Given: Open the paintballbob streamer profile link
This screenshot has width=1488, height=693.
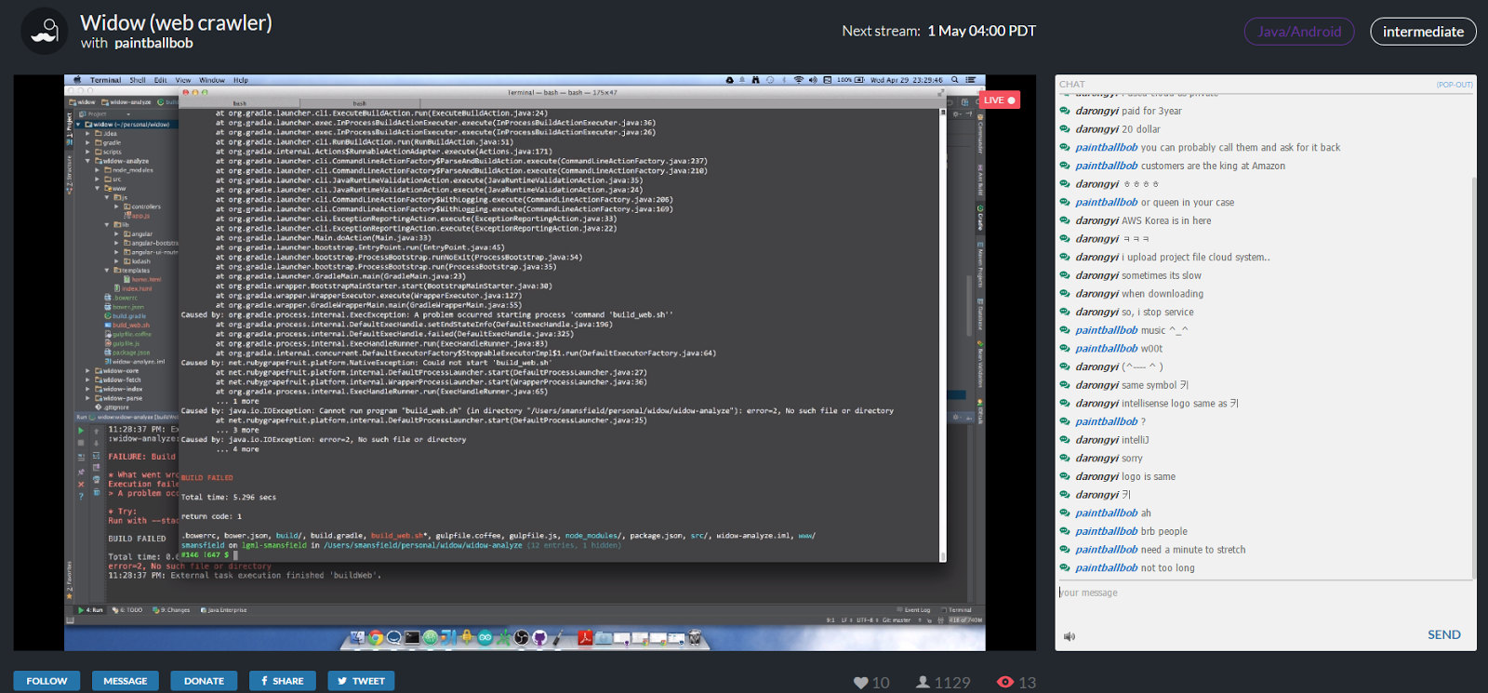Looking at the screenshot, I should pyautogui.click(x=153, y=43).
